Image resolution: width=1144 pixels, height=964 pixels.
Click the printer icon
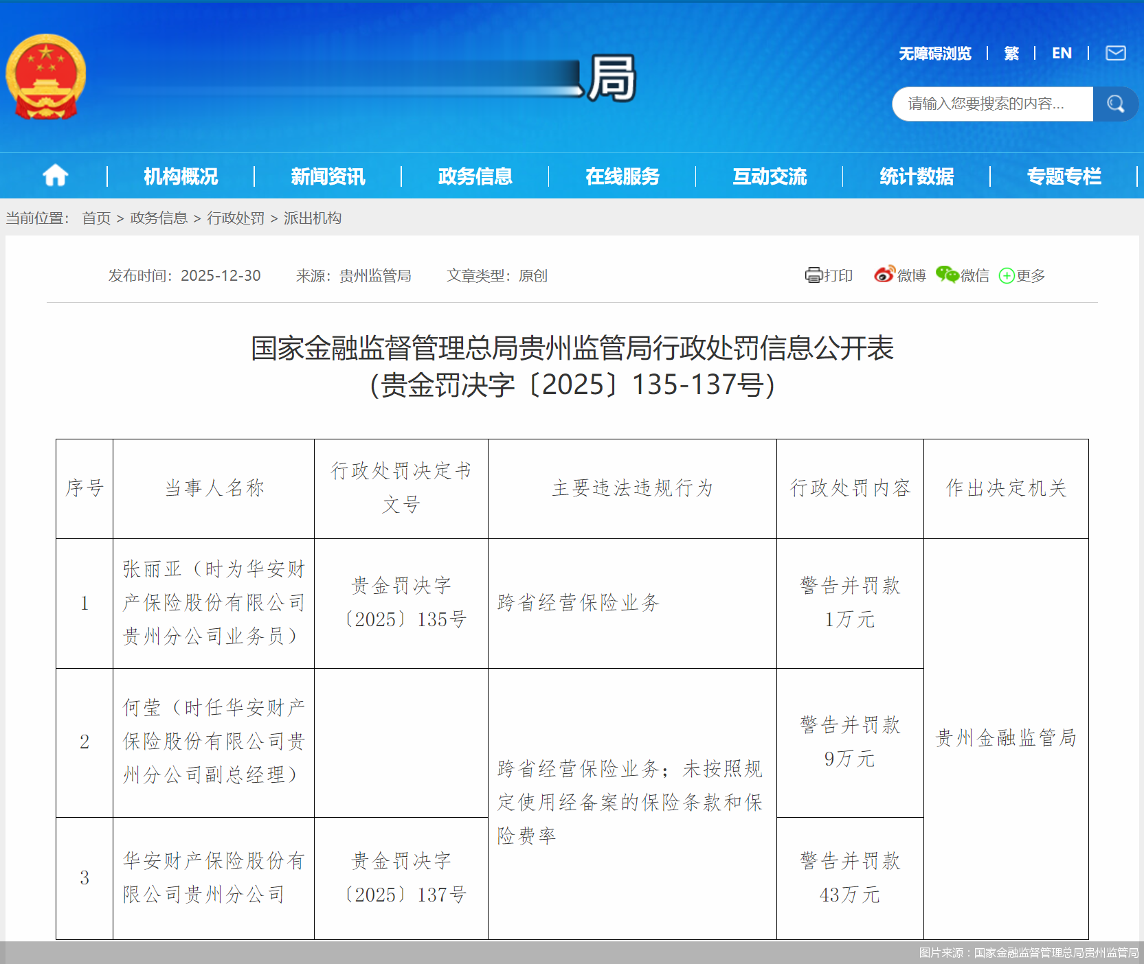pos(814,275)
